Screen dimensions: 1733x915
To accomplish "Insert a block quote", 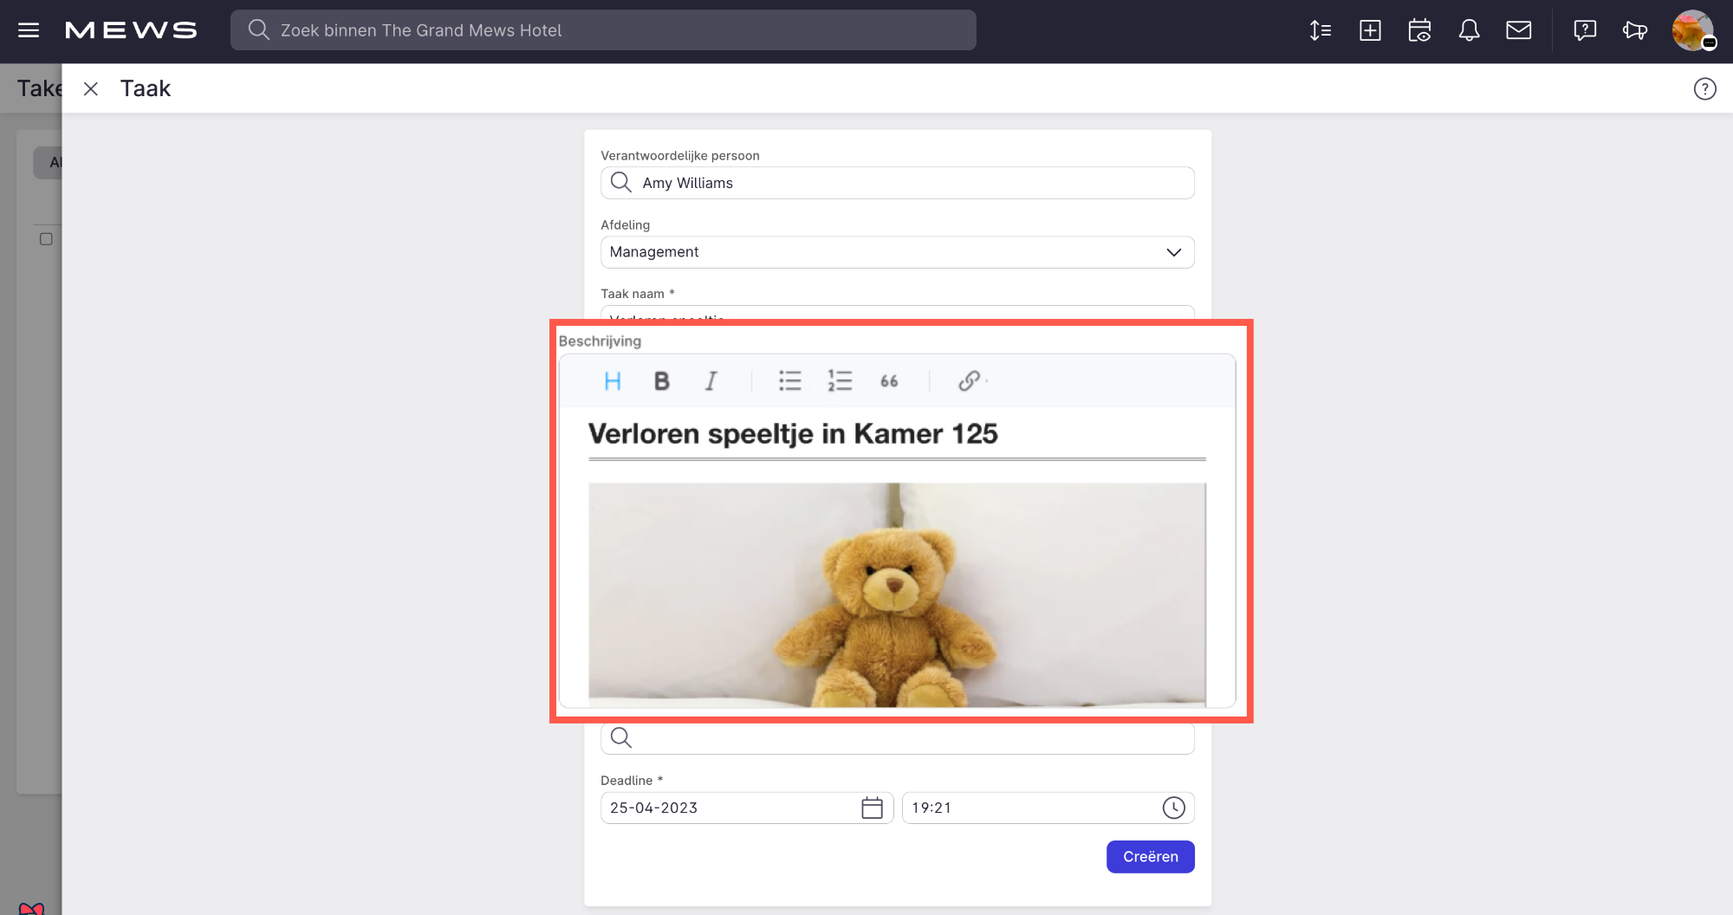I will 889,381.
